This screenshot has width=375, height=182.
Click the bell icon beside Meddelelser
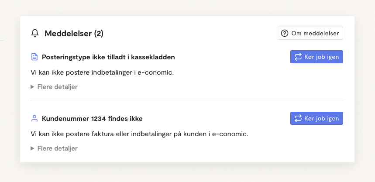35,34
